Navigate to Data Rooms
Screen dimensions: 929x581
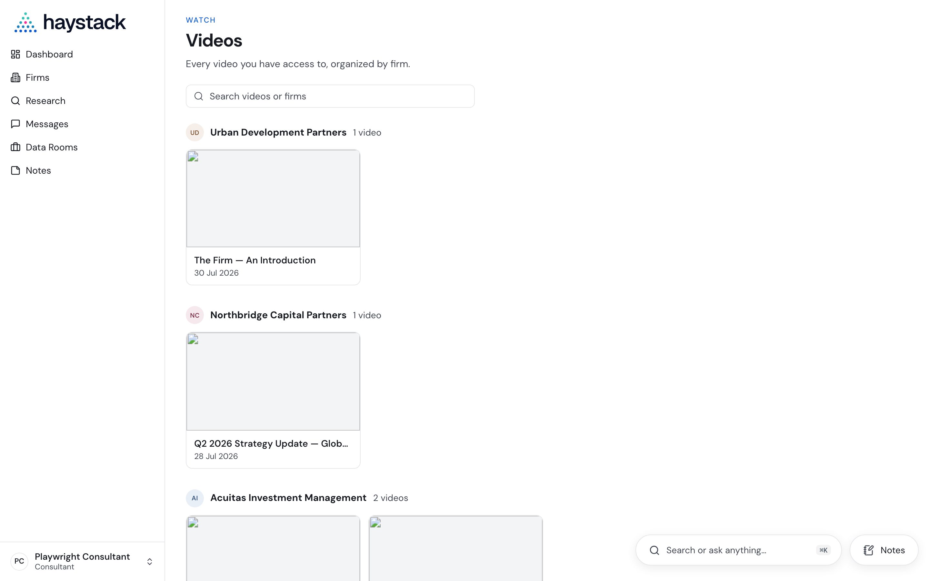click(x=82, y=147)
